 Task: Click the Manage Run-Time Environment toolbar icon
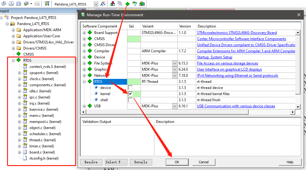point(127,4)
